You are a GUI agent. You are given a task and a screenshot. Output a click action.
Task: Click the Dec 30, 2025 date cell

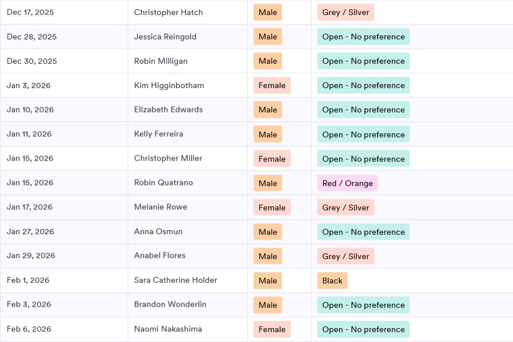coord(32,61)
